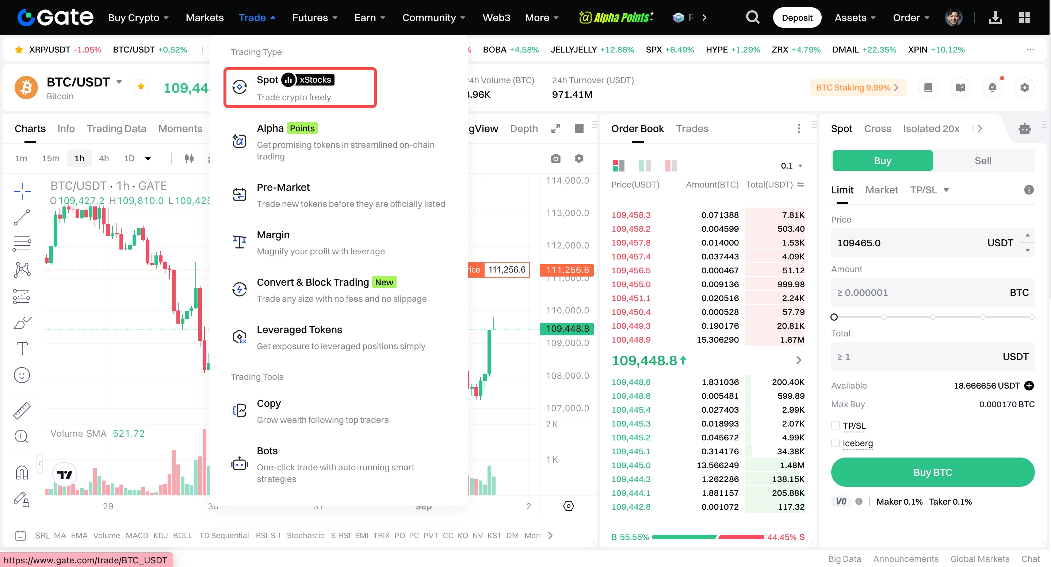The width and height of the screenshot is (1051, 567).
Task: Select the ruler measure tool
Action: (x=22, y=410)
